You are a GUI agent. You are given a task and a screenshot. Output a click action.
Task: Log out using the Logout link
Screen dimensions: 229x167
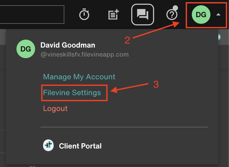(x=55, y=109)
